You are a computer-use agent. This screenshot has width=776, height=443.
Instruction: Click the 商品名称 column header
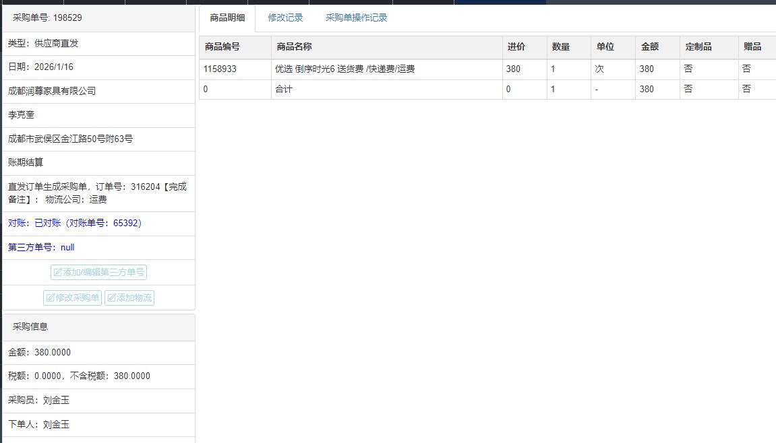(294, 47)
